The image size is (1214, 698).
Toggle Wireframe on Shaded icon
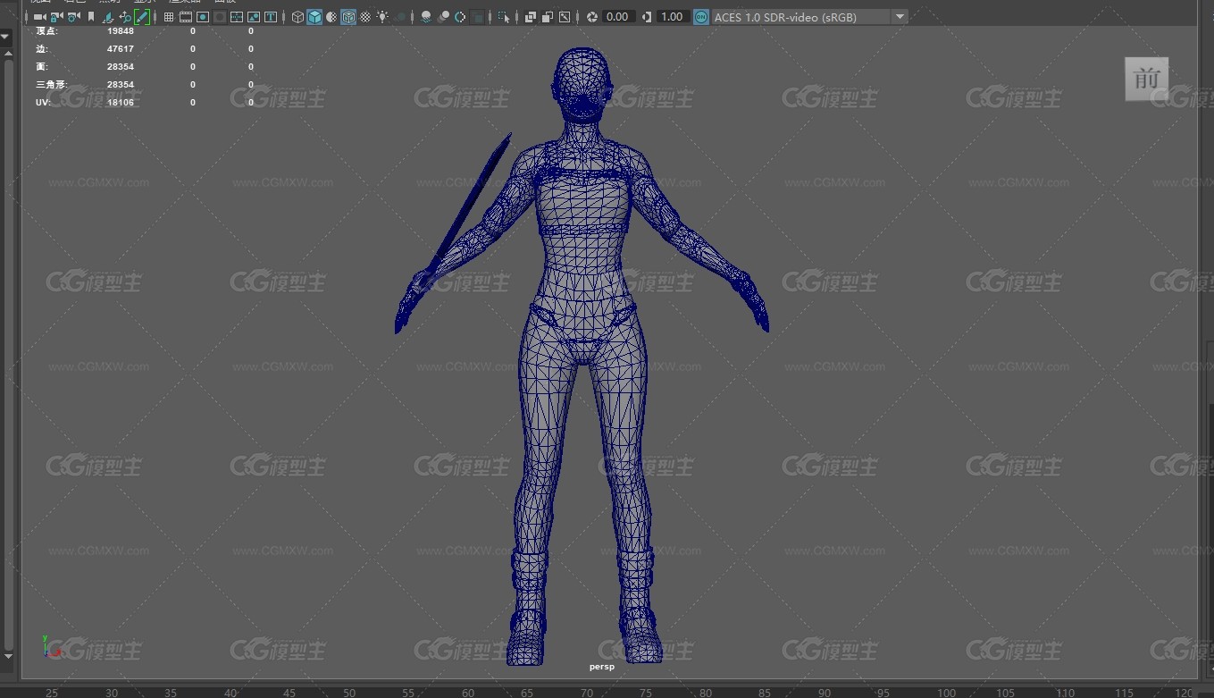click(x=348, y=17)
